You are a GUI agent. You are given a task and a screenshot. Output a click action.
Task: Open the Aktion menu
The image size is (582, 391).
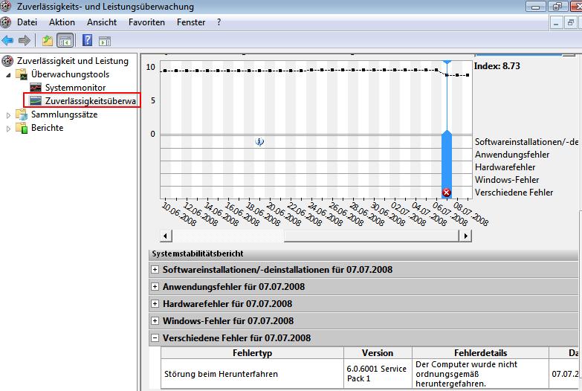click(x=62, y=22)
